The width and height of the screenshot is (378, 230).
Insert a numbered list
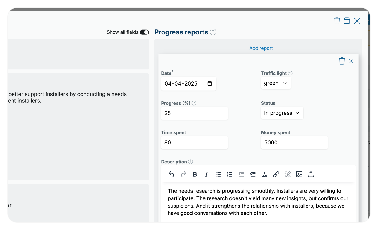(x=230, y=174)
